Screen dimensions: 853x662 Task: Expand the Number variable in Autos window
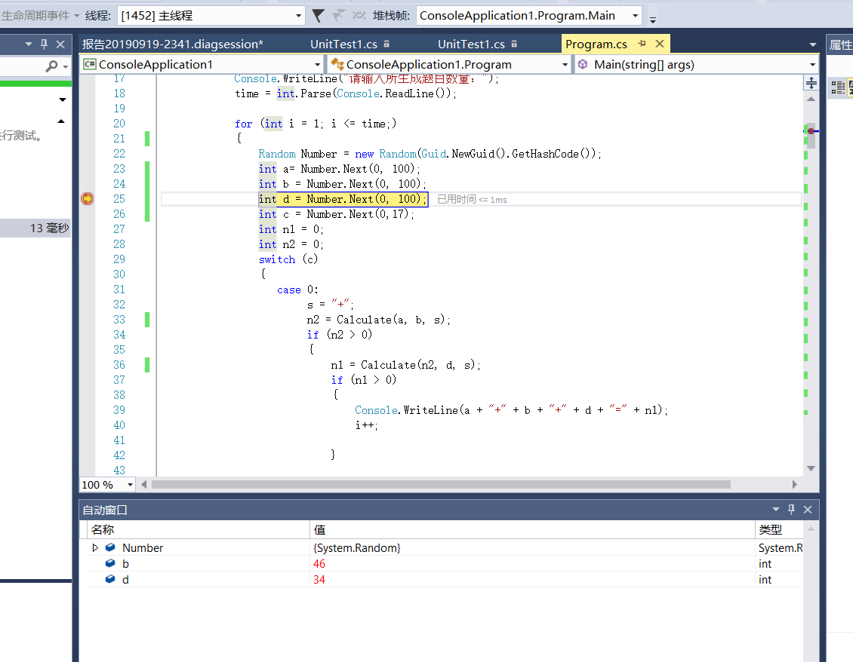pyautogui.click(x=95, y=548)
